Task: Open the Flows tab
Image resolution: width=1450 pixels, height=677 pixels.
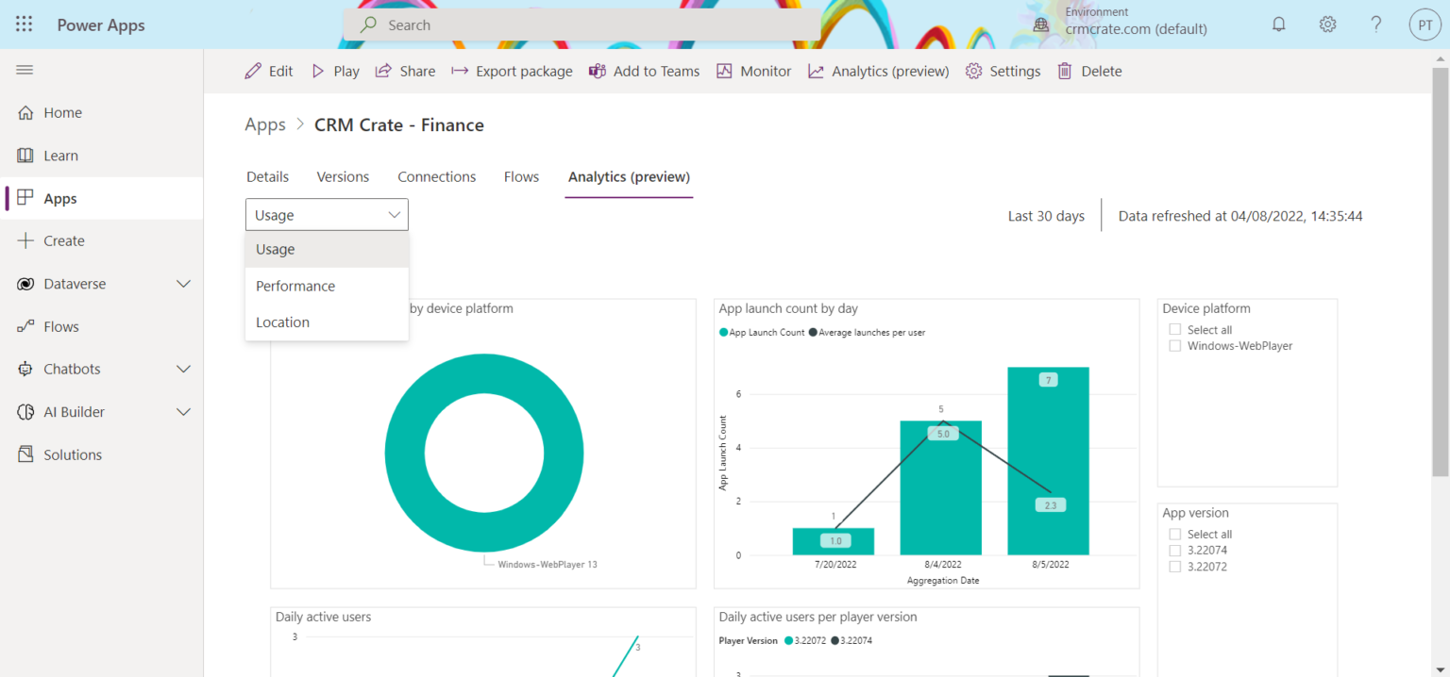Action: 520,176
